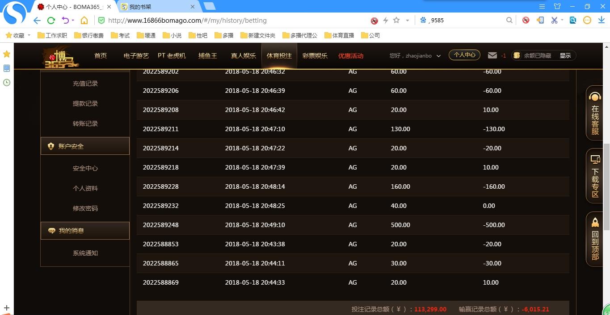Click the blue page-search extension icon
Screen dimensions: 610x315
(573, 20)
